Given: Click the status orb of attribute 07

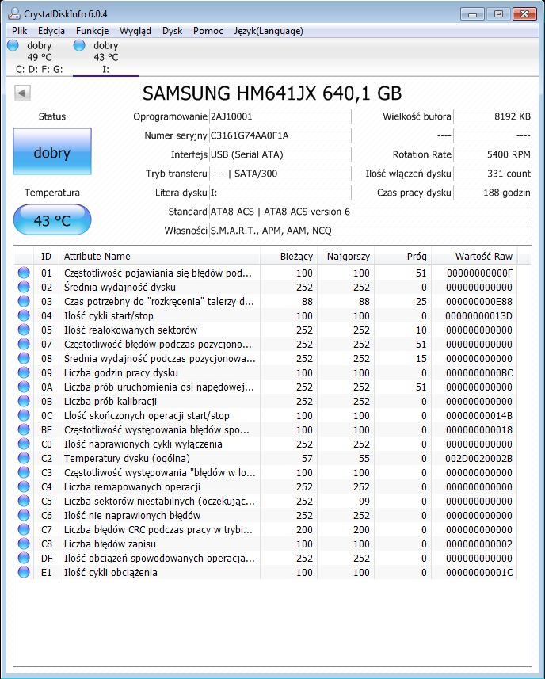Looking at the screenshot, I should pos(24,344).
